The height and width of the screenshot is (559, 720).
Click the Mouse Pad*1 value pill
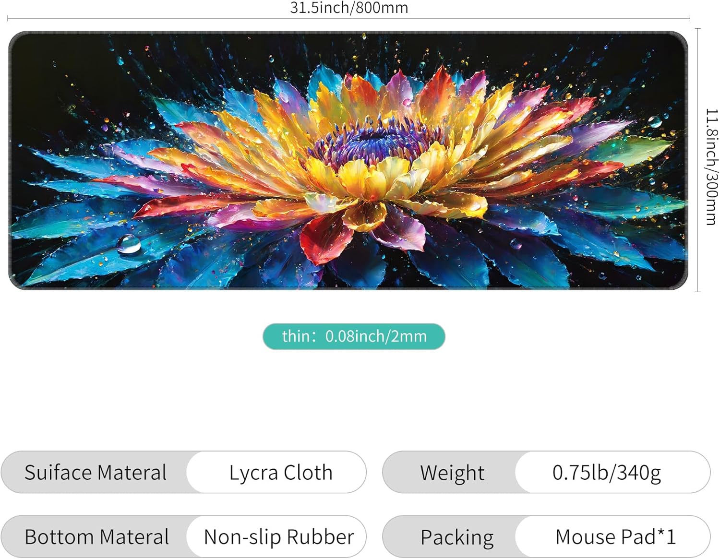[x=612, y=536]
